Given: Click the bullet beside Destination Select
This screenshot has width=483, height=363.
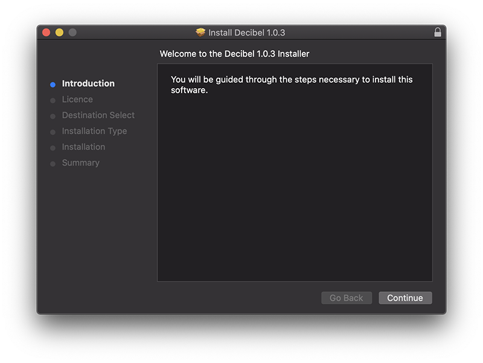Looking at the screenshot, I should [53, 116].
